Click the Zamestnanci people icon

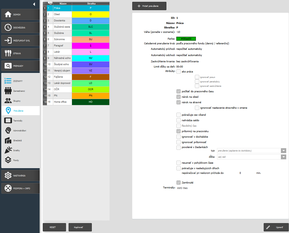8,91
